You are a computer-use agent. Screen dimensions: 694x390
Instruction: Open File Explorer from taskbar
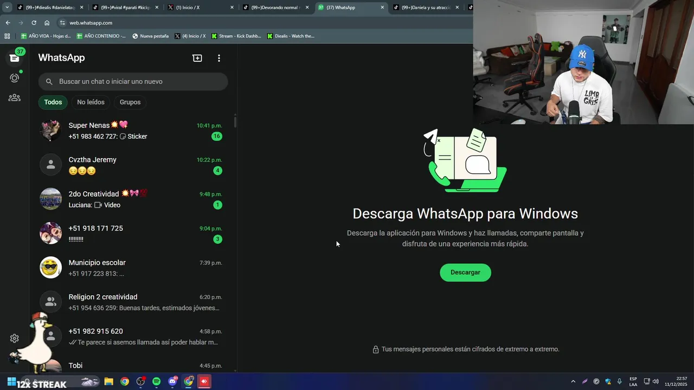tap(108, 381)
